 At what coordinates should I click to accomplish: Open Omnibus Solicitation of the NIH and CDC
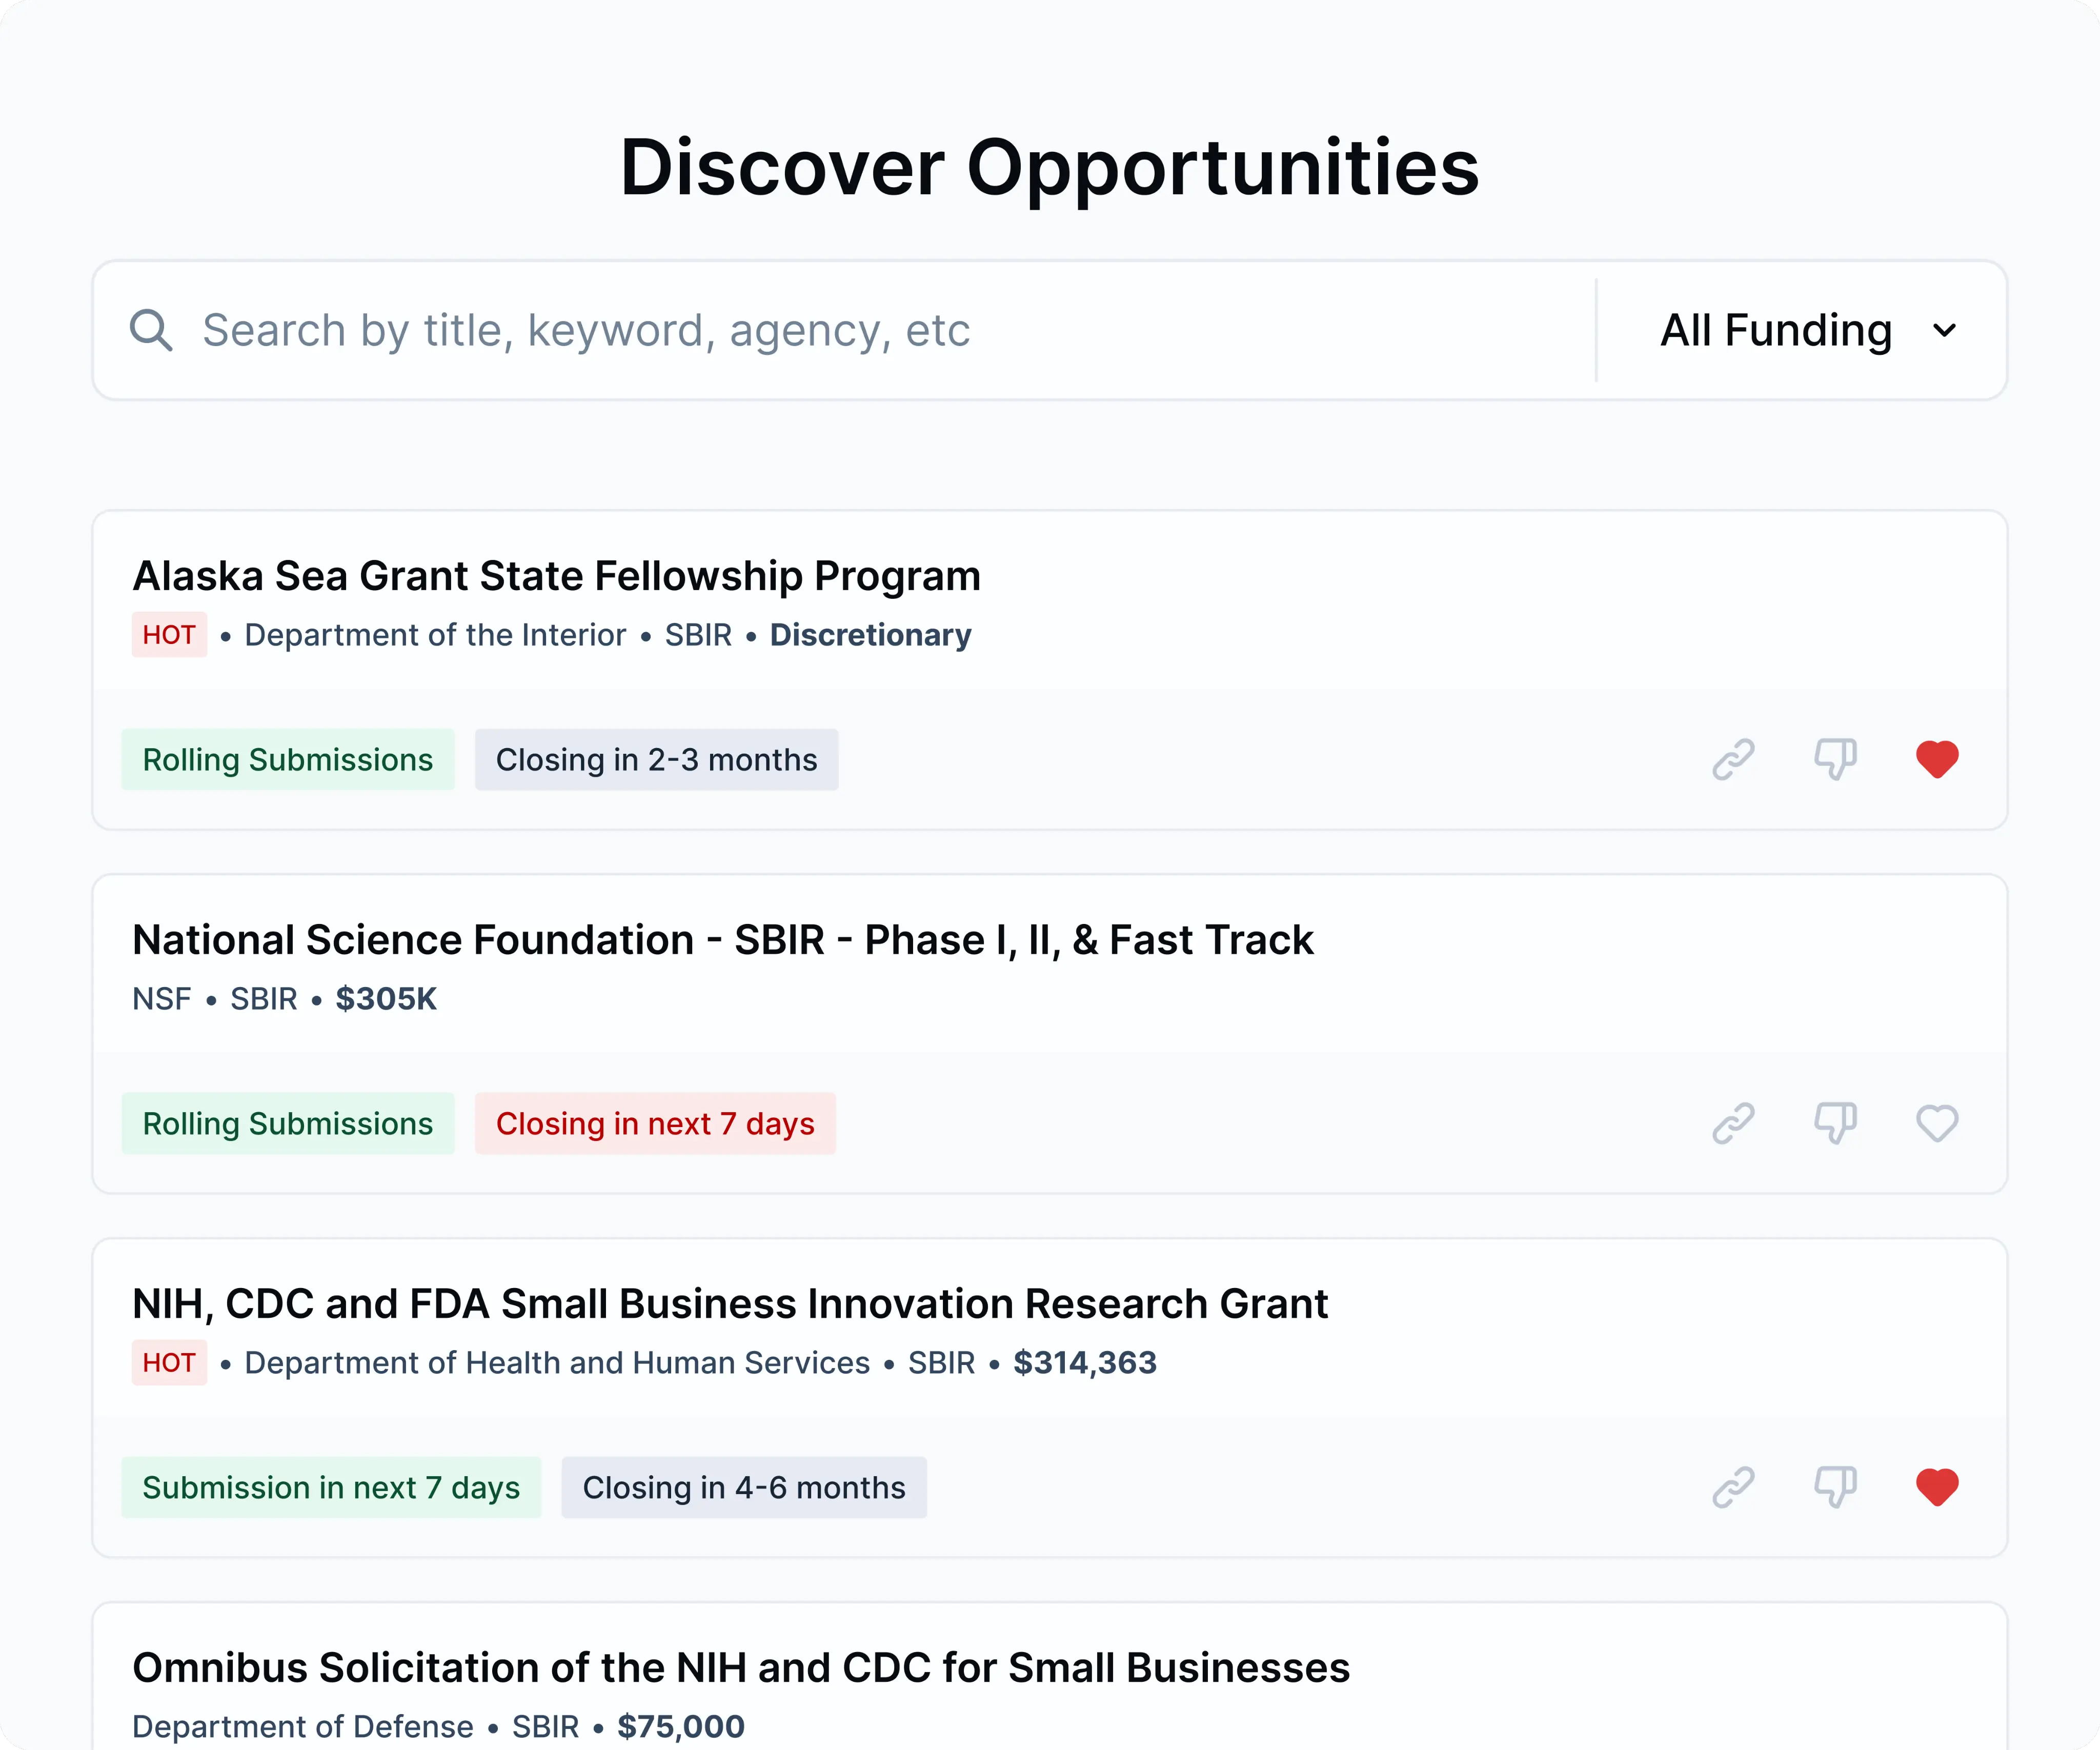[741, 1668]
